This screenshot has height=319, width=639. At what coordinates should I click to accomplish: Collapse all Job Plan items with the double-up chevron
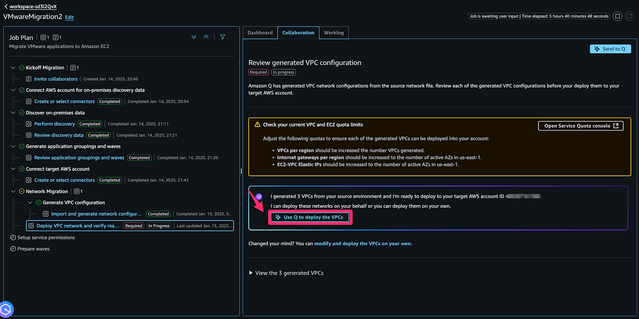click(x=206, y=37)
